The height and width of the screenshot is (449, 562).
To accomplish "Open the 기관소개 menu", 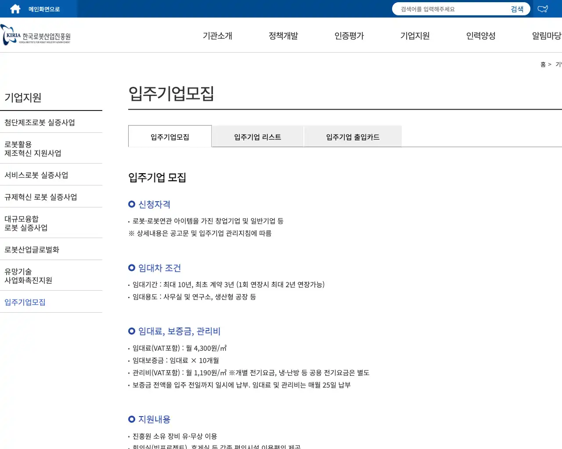I will coord(217,36).
